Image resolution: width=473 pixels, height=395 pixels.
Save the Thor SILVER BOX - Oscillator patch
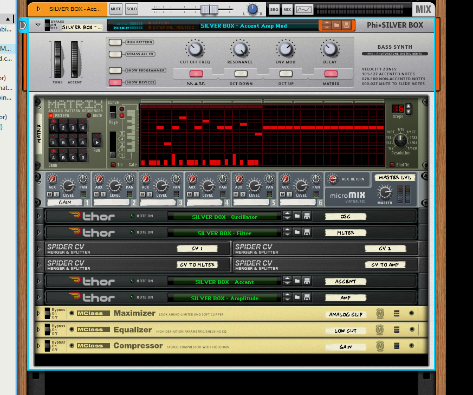point(307,216)
